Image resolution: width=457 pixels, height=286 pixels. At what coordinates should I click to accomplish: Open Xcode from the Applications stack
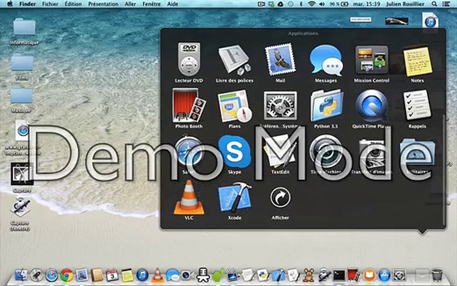(234, 197)
